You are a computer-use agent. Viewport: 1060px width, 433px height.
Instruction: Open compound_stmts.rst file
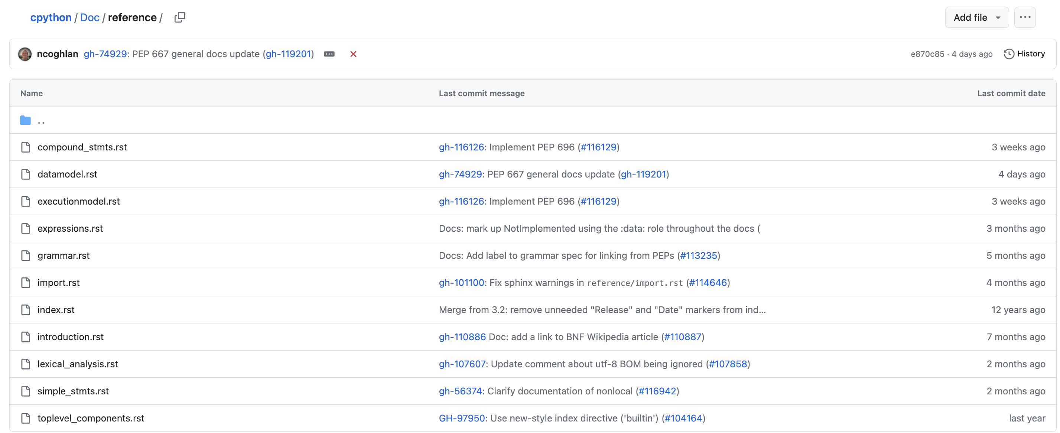coord(82,147)
